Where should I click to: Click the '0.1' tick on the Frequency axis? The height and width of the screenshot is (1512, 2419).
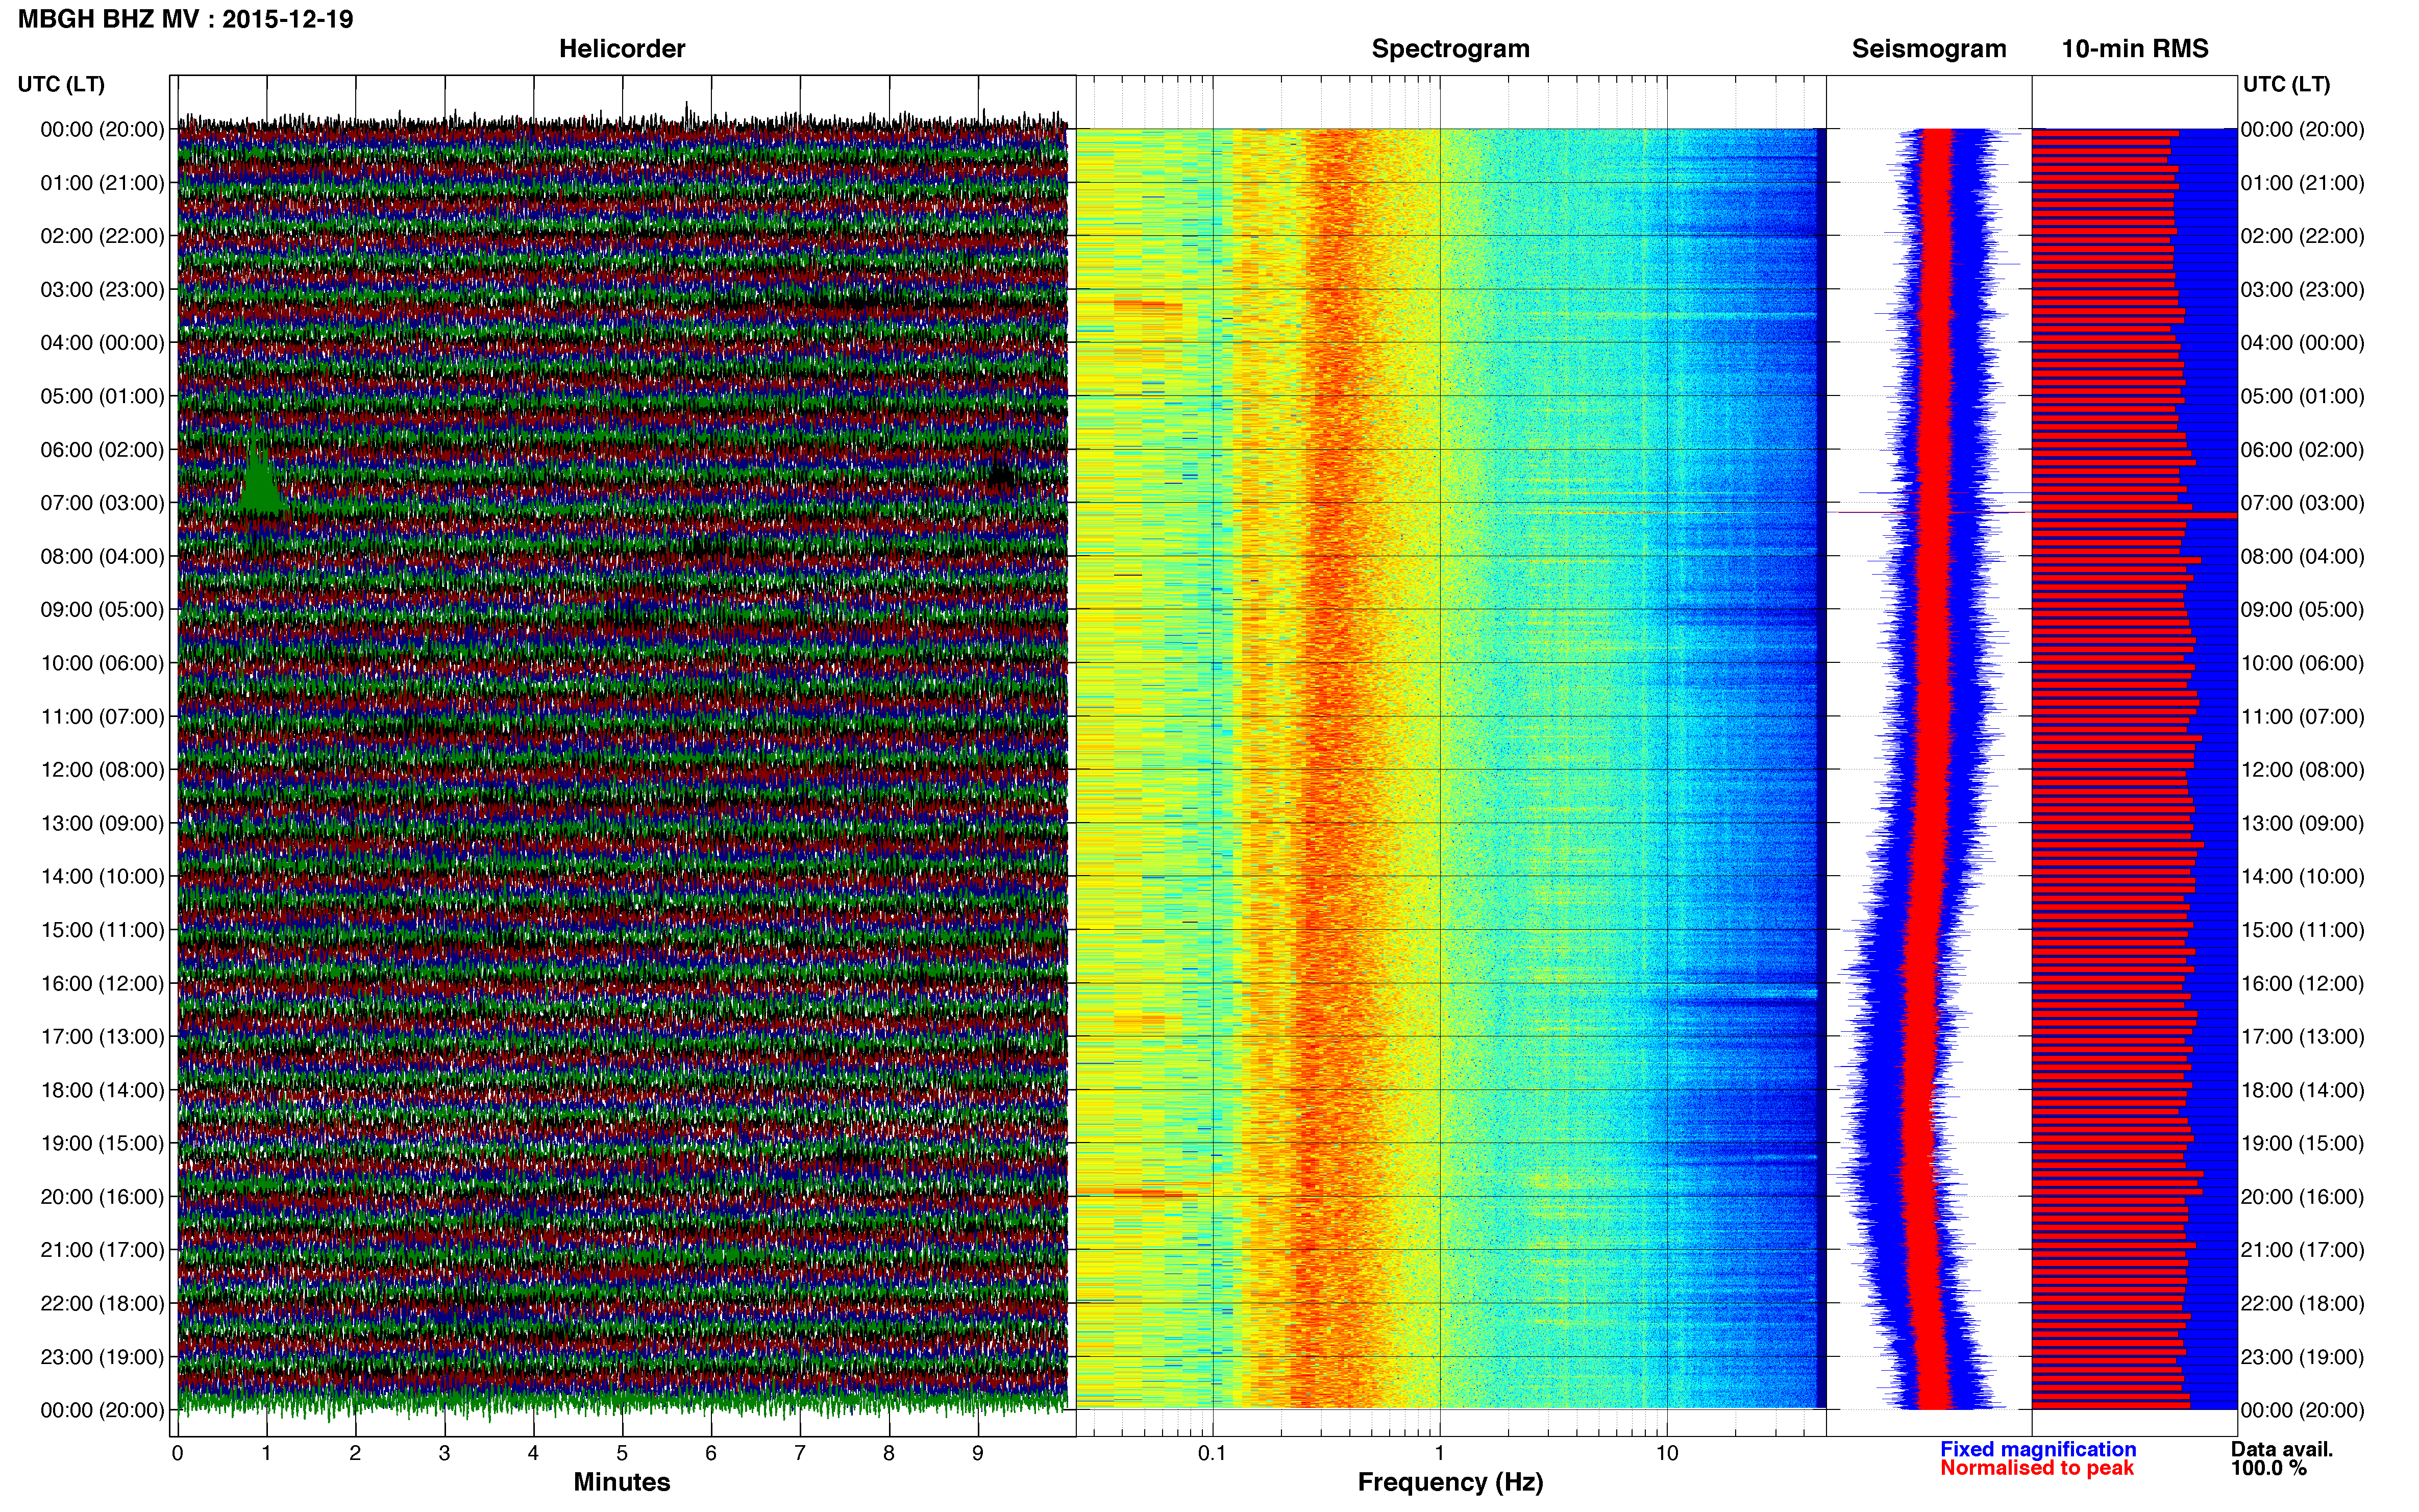[1212, 1454]
